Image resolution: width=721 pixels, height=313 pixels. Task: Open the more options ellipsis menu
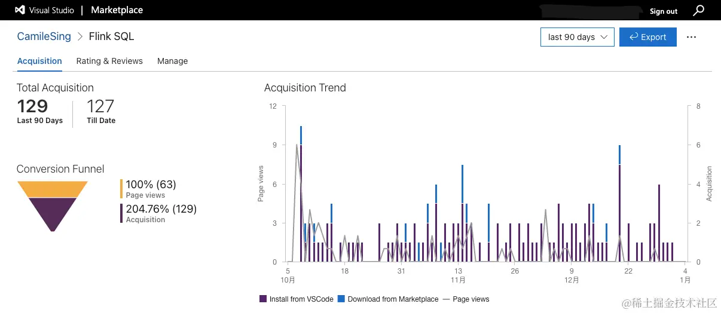tap(692, 37)
